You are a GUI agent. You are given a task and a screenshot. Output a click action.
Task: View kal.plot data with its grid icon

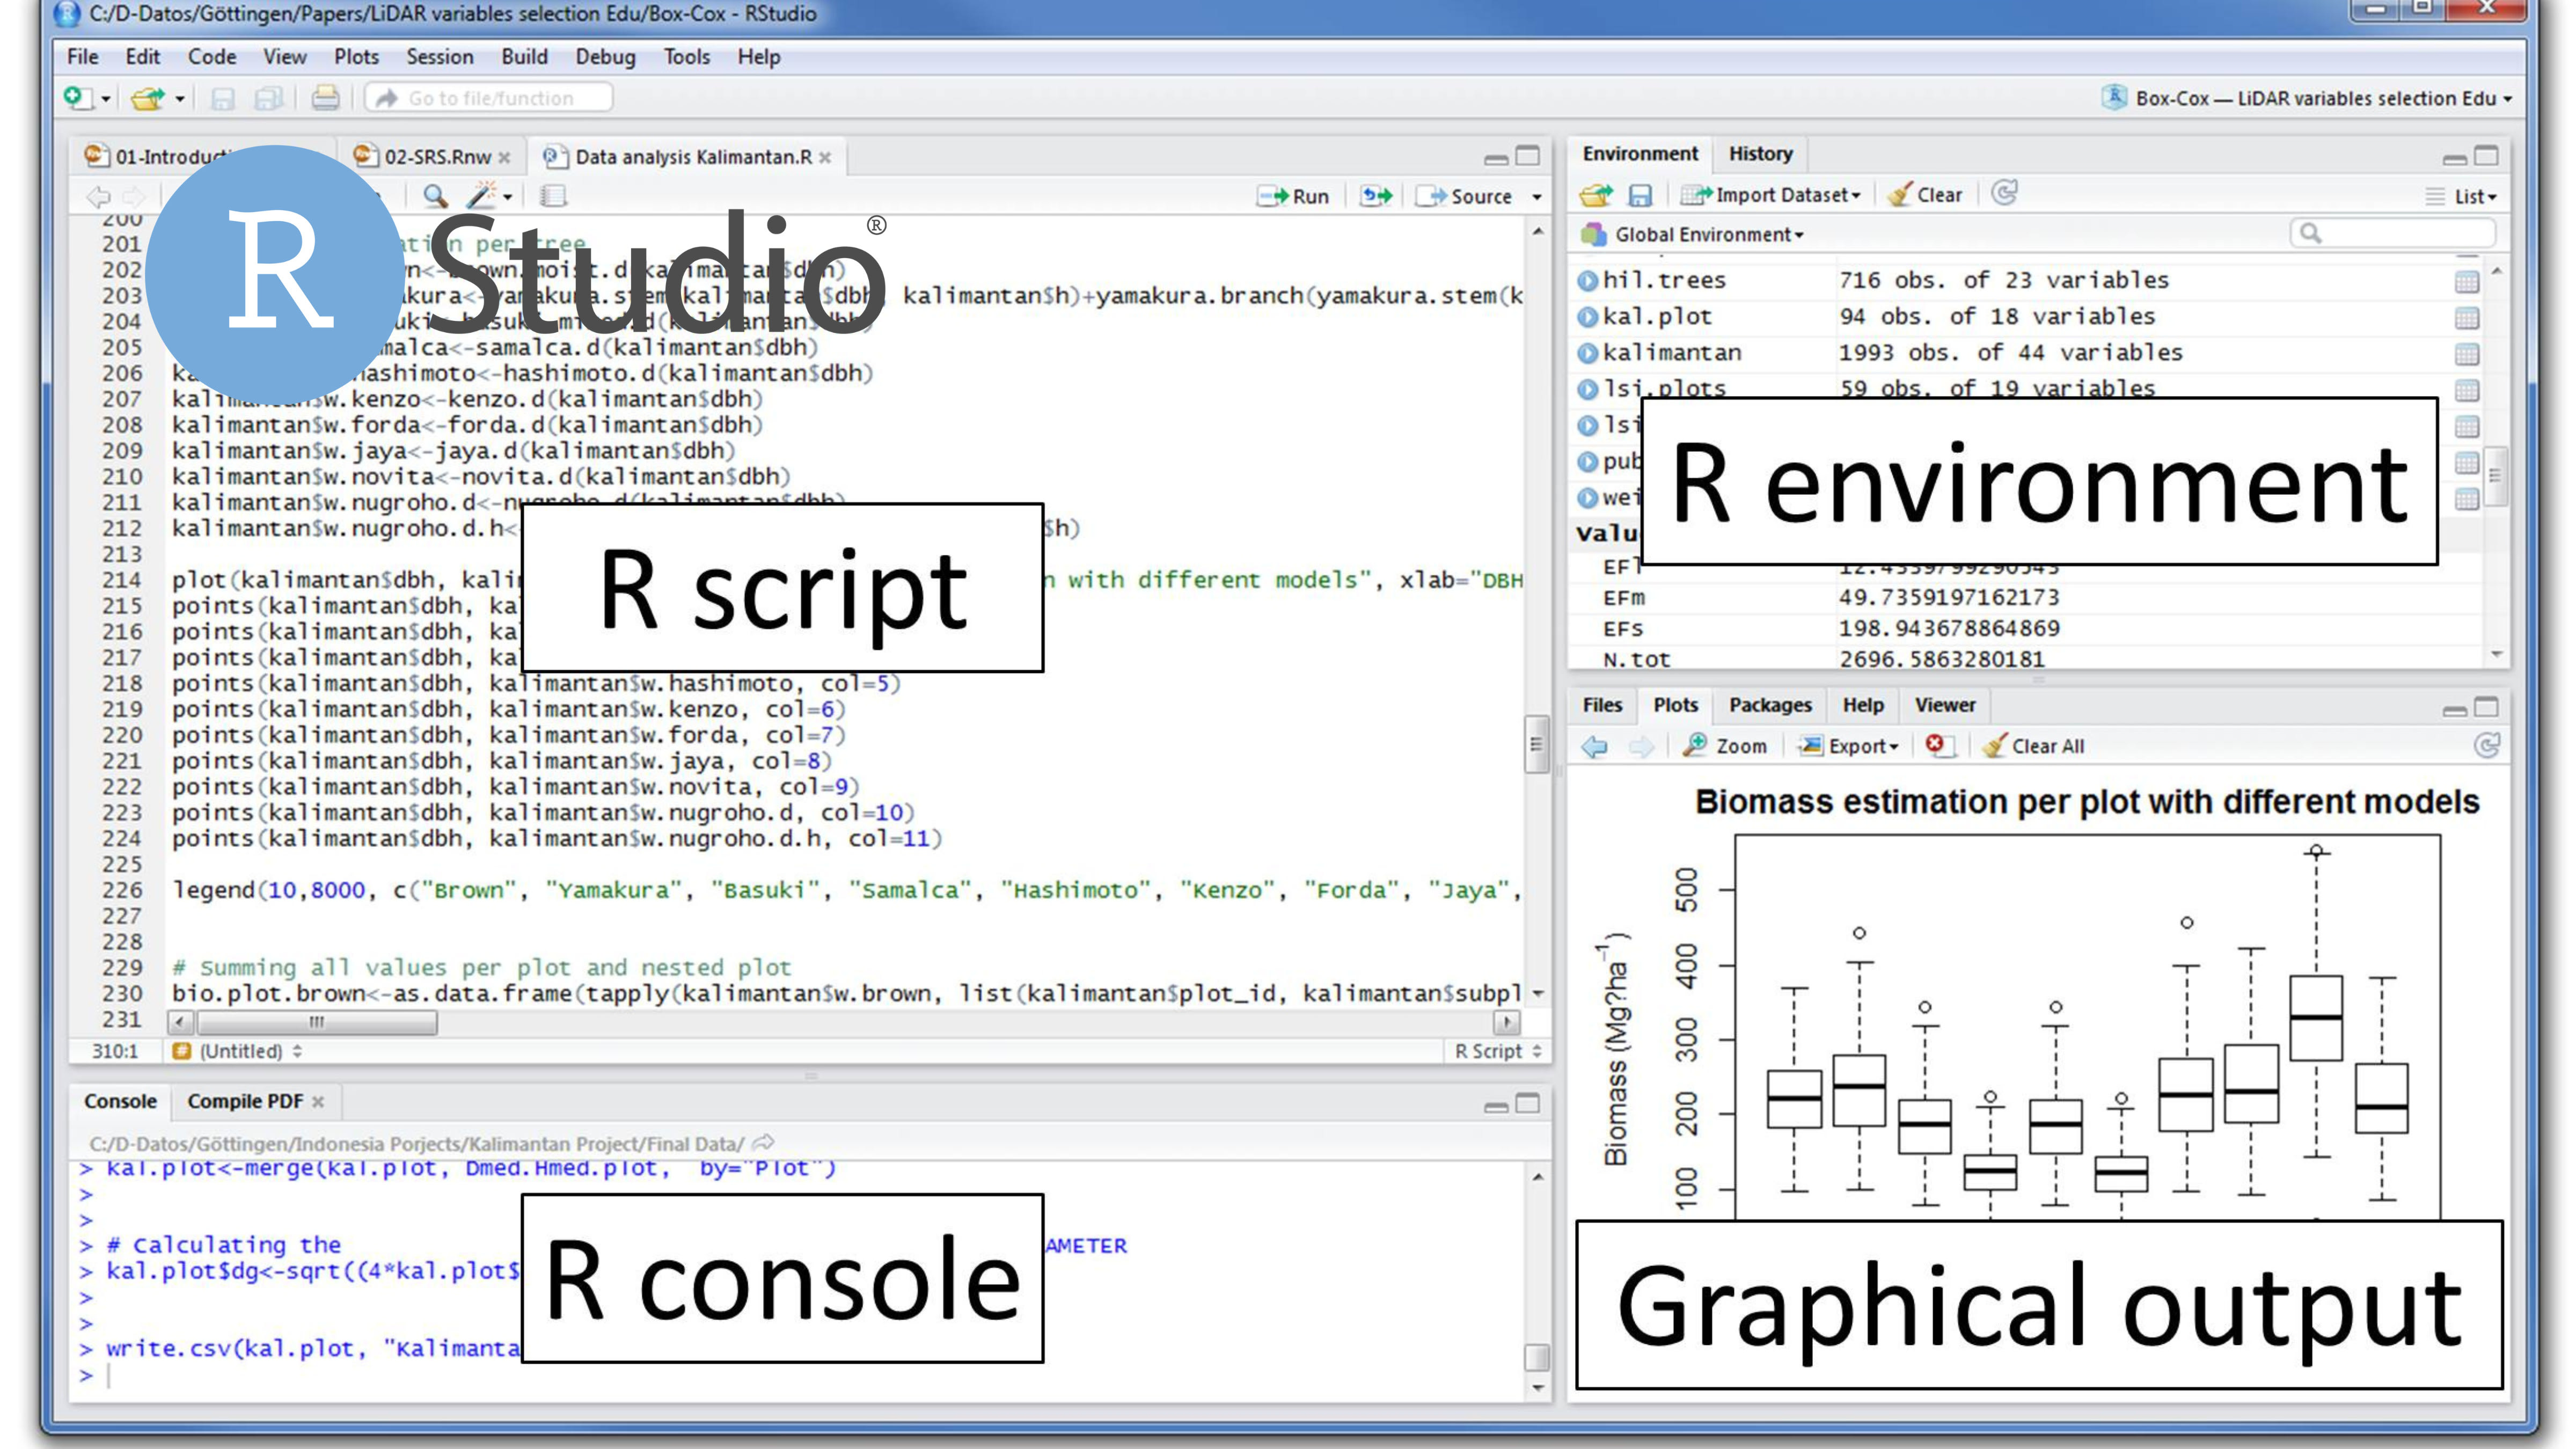(2466, 318)
